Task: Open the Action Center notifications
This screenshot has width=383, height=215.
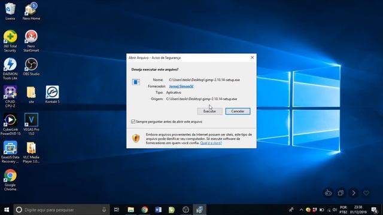Action: (x=375, y=210)
